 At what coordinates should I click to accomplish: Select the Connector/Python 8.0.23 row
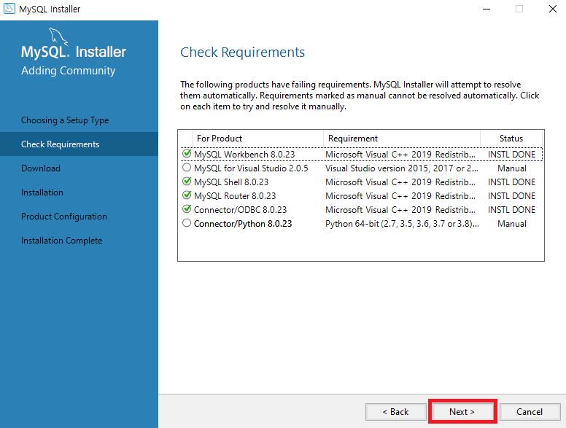(361, 224)
